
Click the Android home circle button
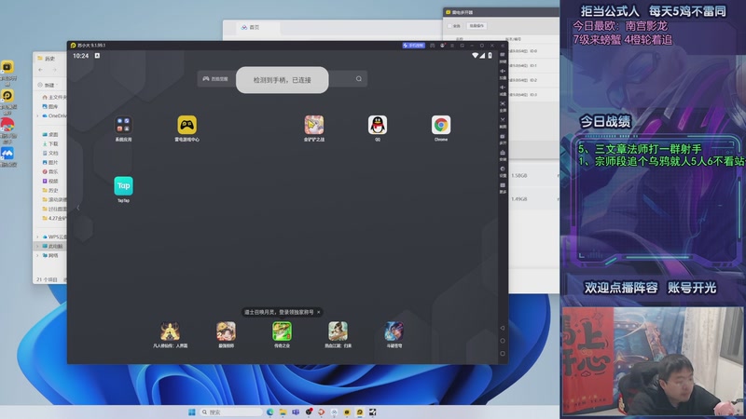tap(503, 341)
